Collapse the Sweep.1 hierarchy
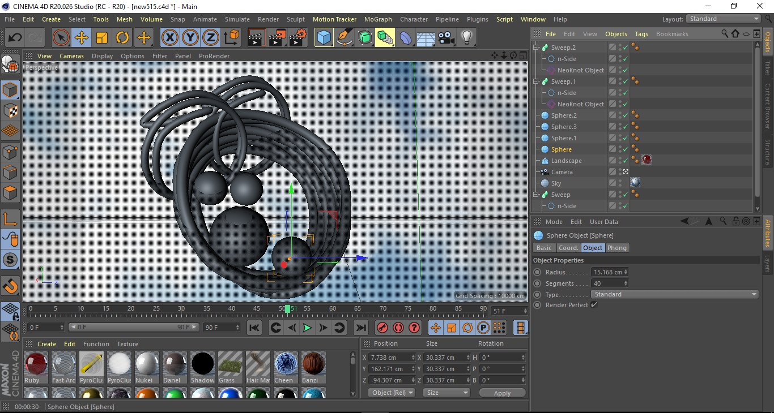 pyautogui.click(x=536, y=81)
